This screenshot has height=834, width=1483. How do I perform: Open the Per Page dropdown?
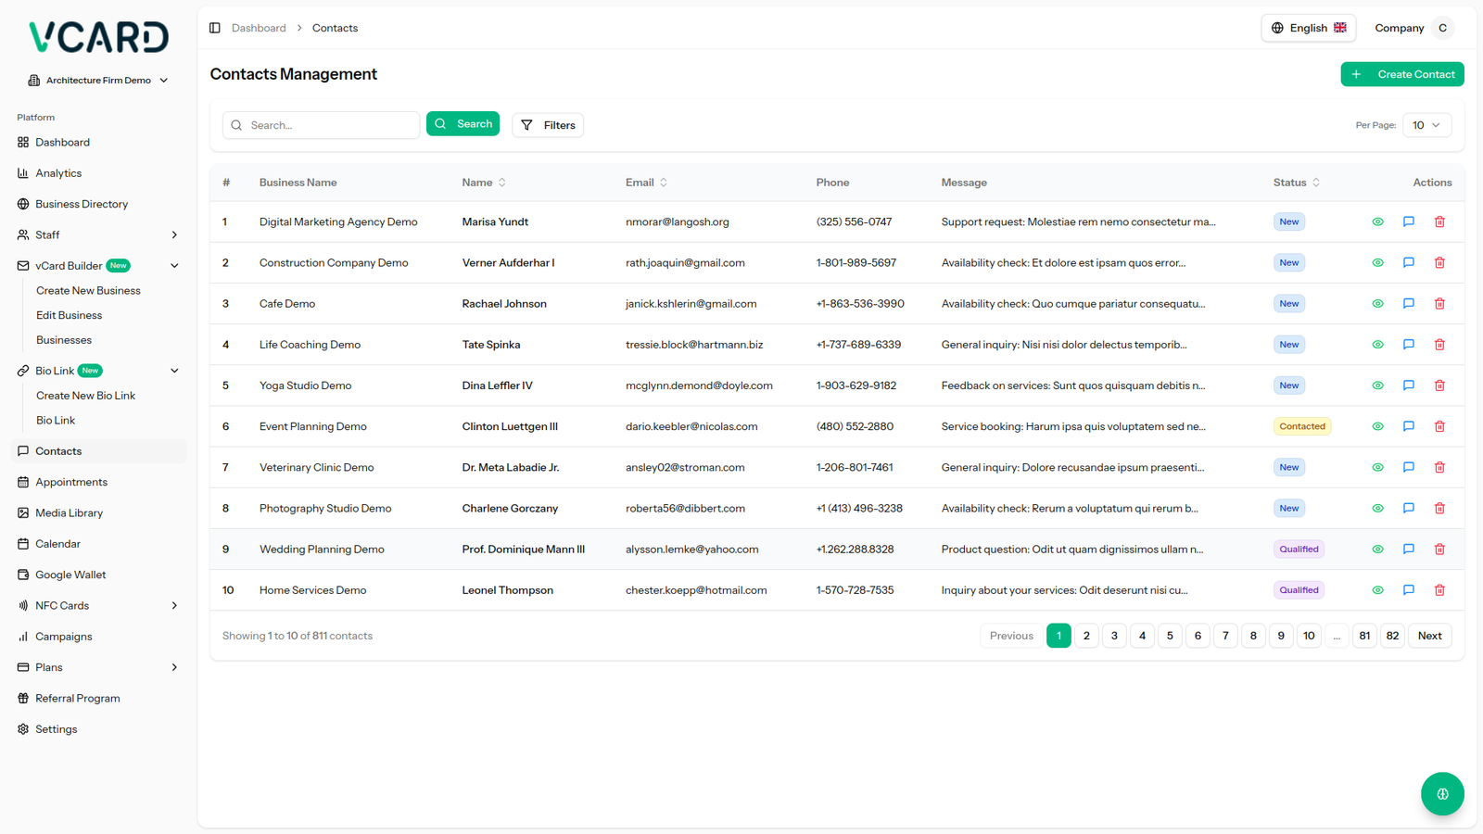1426,125
